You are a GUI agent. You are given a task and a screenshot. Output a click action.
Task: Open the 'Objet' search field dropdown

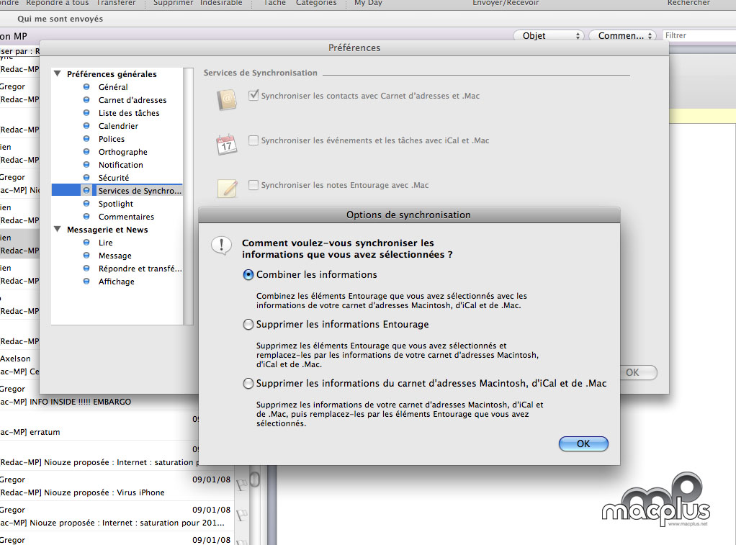549,36
